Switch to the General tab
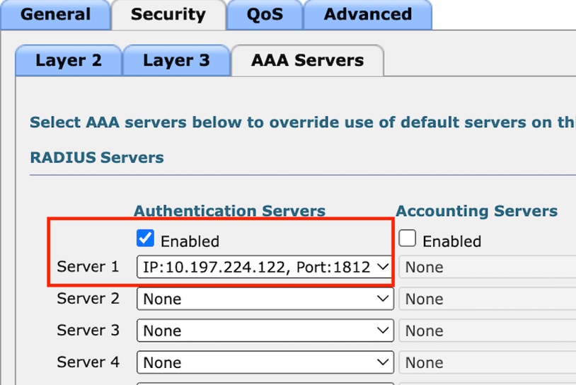 [x=55, y=15]
